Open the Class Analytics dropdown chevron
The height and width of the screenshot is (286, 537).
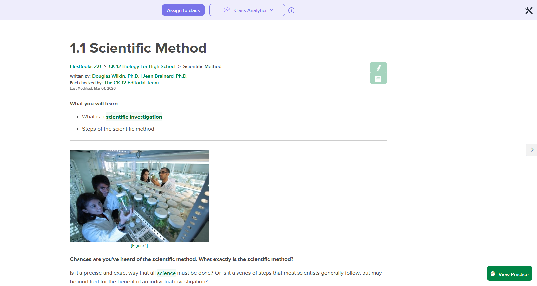click(272, 10)
